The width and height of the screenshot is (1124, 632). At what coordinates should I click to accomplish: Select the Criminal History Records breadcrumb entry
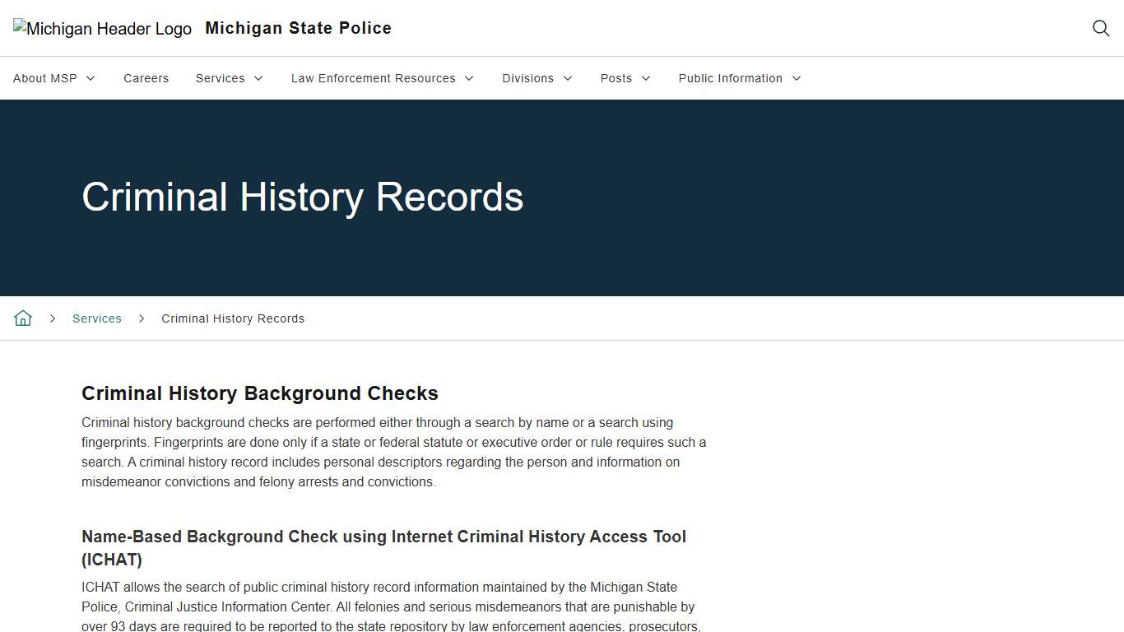click(233, 318)
